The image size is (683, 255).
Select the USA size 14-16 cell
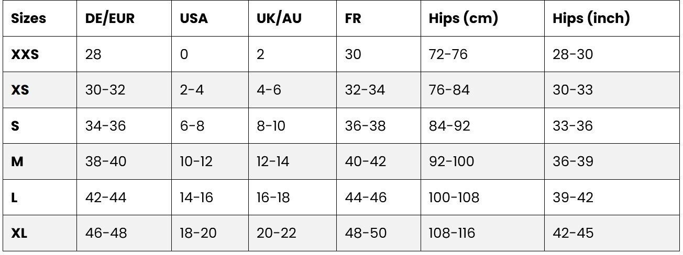pos(196,198)
